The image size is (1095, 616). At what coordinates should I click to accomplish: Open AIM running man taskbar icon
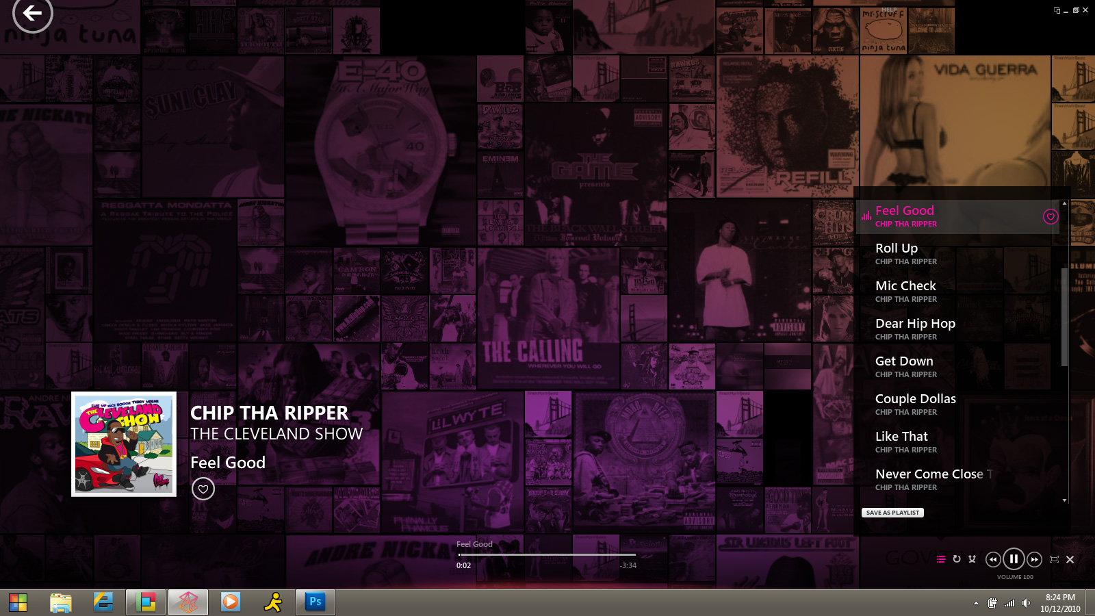point(273,602)
